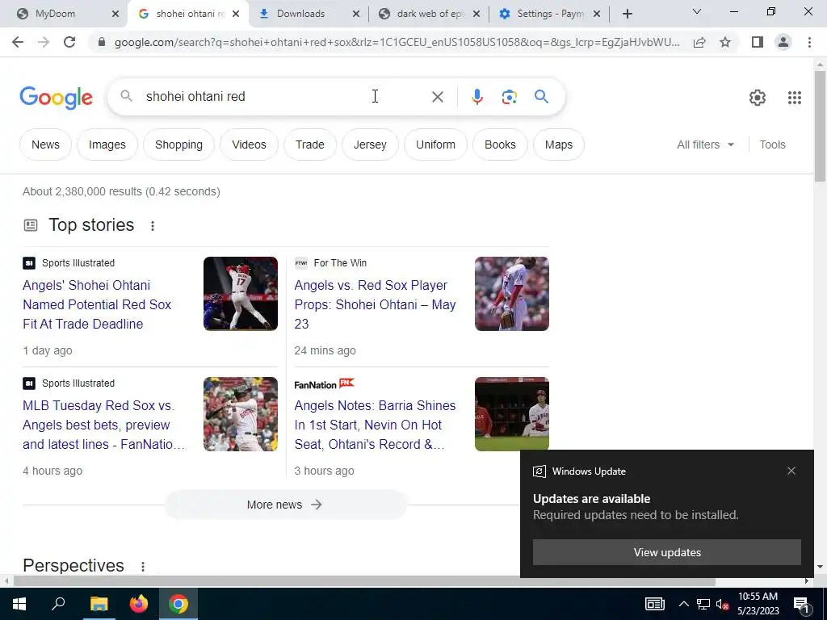Filter results by Images

pos(107,145)
